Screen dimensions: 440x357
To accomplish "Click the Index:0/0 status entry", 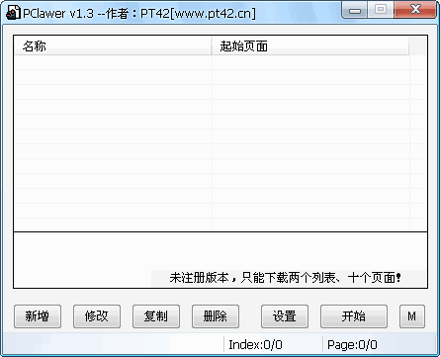I will point(255,345).
